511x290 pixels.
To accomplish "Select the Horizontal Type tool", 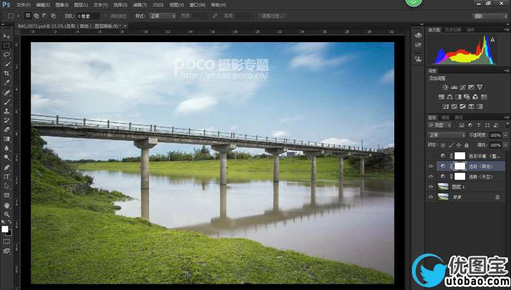I will [x=7, y=177].
